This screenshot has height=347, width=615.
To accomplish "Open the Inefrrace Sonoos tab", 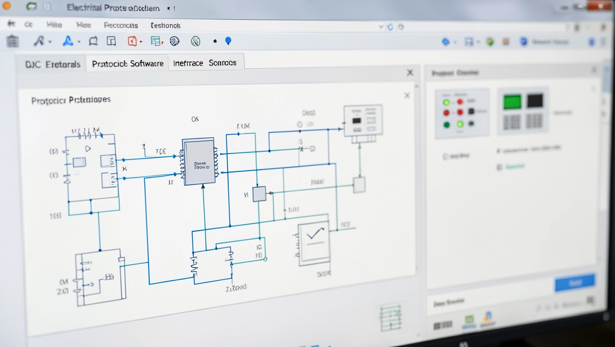I will 205,63.
